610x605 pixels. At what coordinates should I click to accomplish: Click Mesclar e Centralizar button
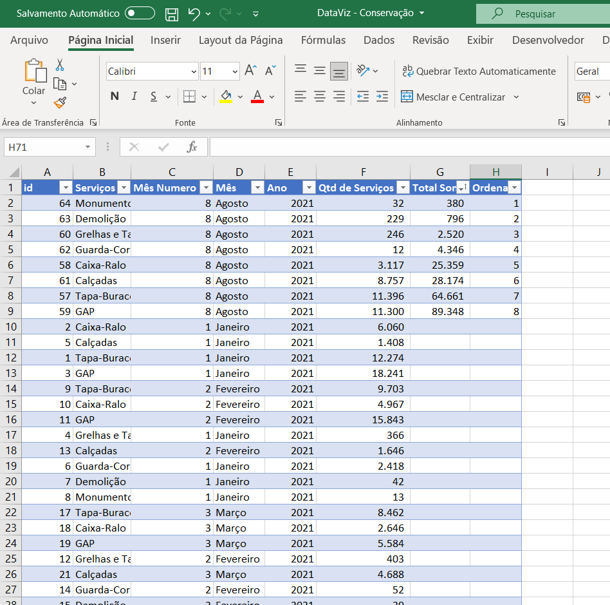click(x=453, y=97)
